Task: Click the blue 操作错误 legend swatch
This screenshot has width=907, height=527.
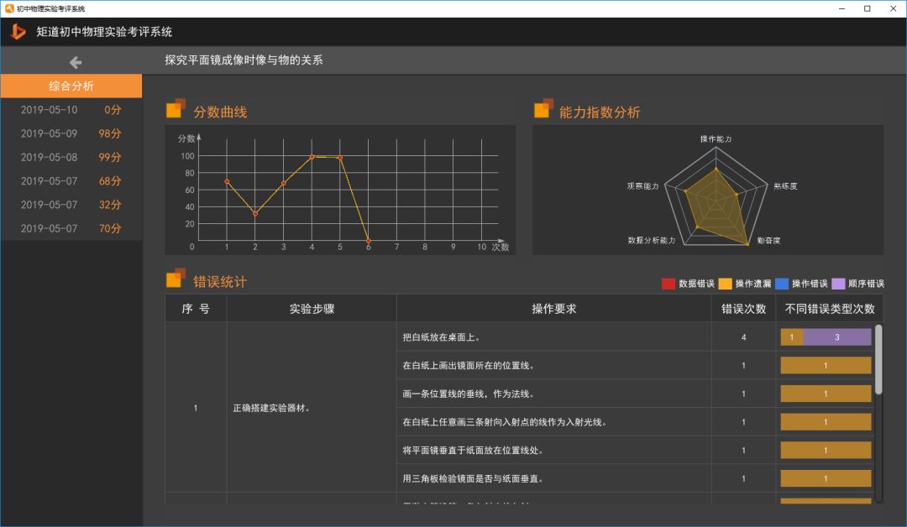Action: pyautogui.click(x=782, y=284)
